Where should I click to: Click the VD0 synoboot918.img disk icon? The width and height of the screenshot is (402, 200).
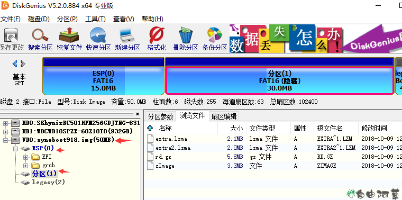point(15,140)
